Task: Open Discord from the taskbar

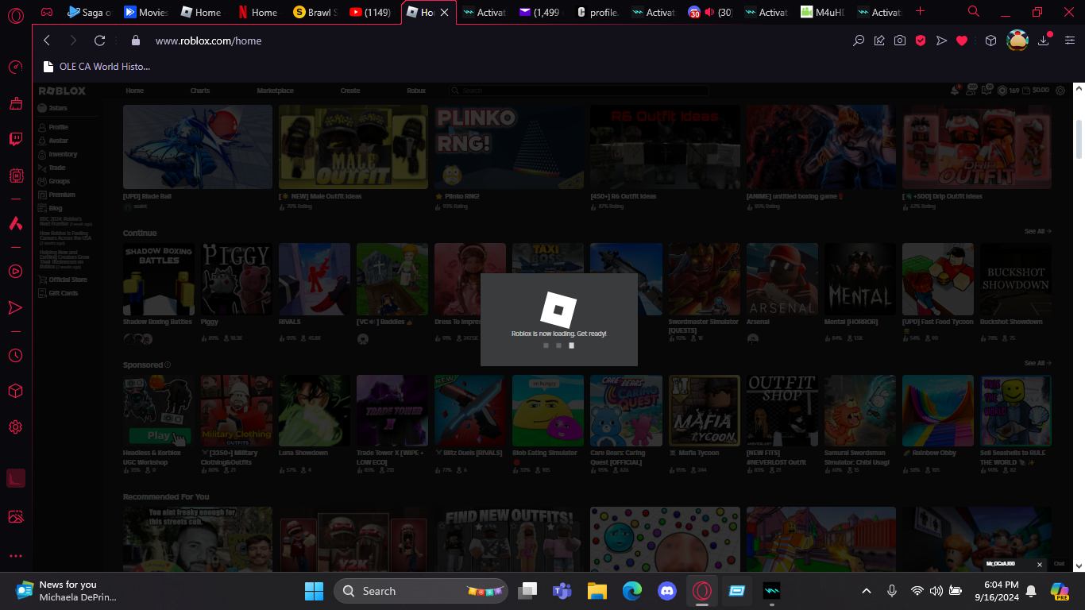Action: point(666,591)
